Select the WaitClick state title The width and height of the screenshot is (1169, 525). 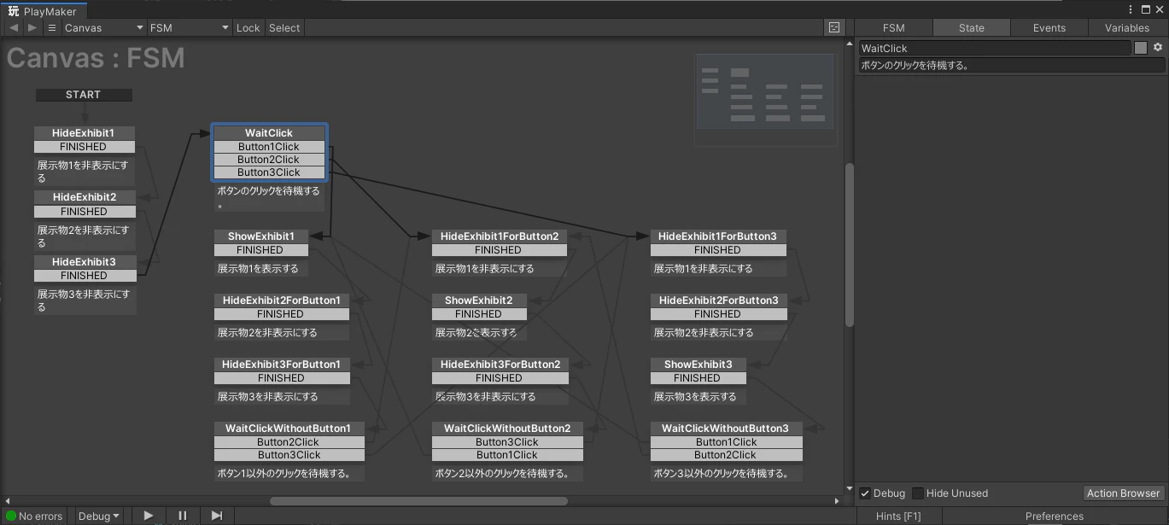(269, 133)
